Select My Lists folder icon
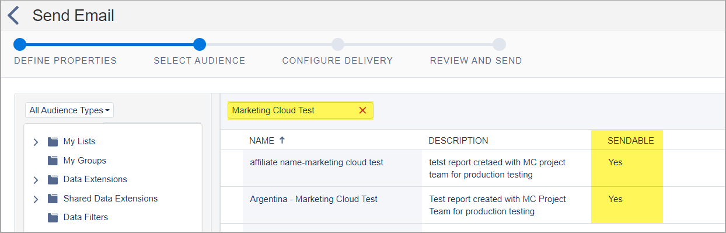The height and width of the screenshot is (233, 726). pyautogui.click(x=53, y=141)
